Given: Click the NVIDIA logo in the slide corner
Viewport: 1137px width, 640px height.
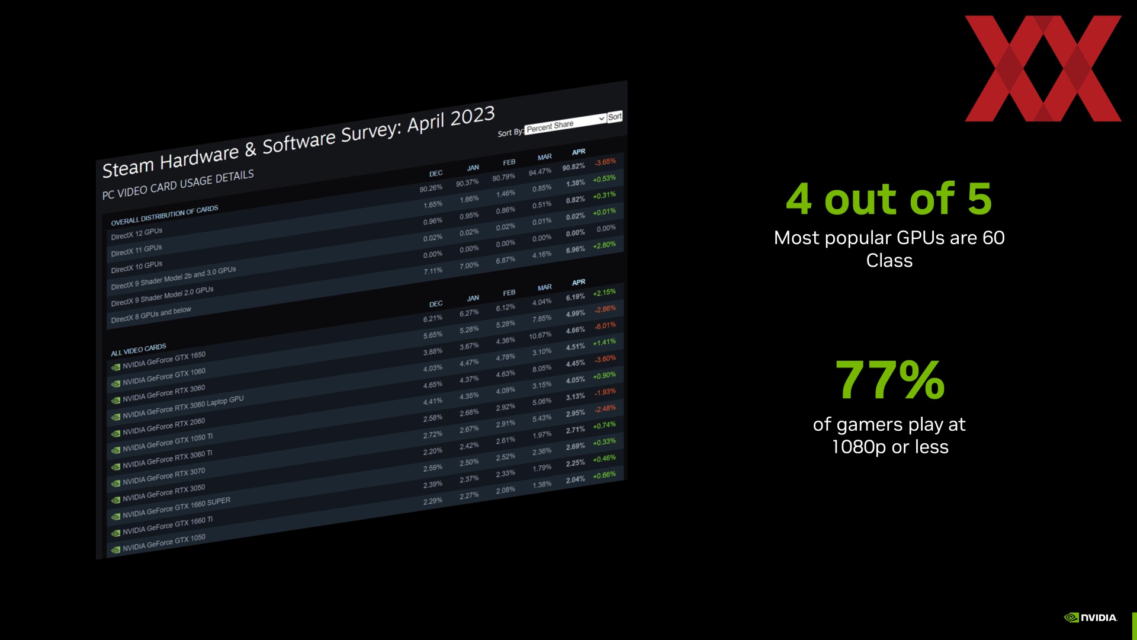Looking at the screenshot, I should 1091,617.
